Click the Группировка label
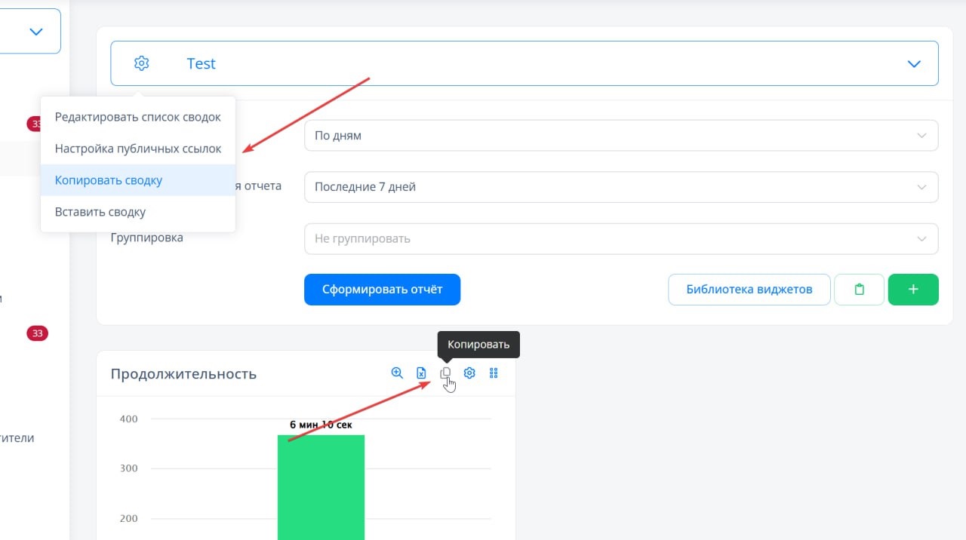The height and width of the screenshot is (540, 966). click(x=146, y=237)
